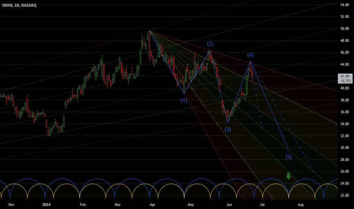Click the Mar label on time axis
This screenshot has width=354, height=209.
tap(117, 205)
